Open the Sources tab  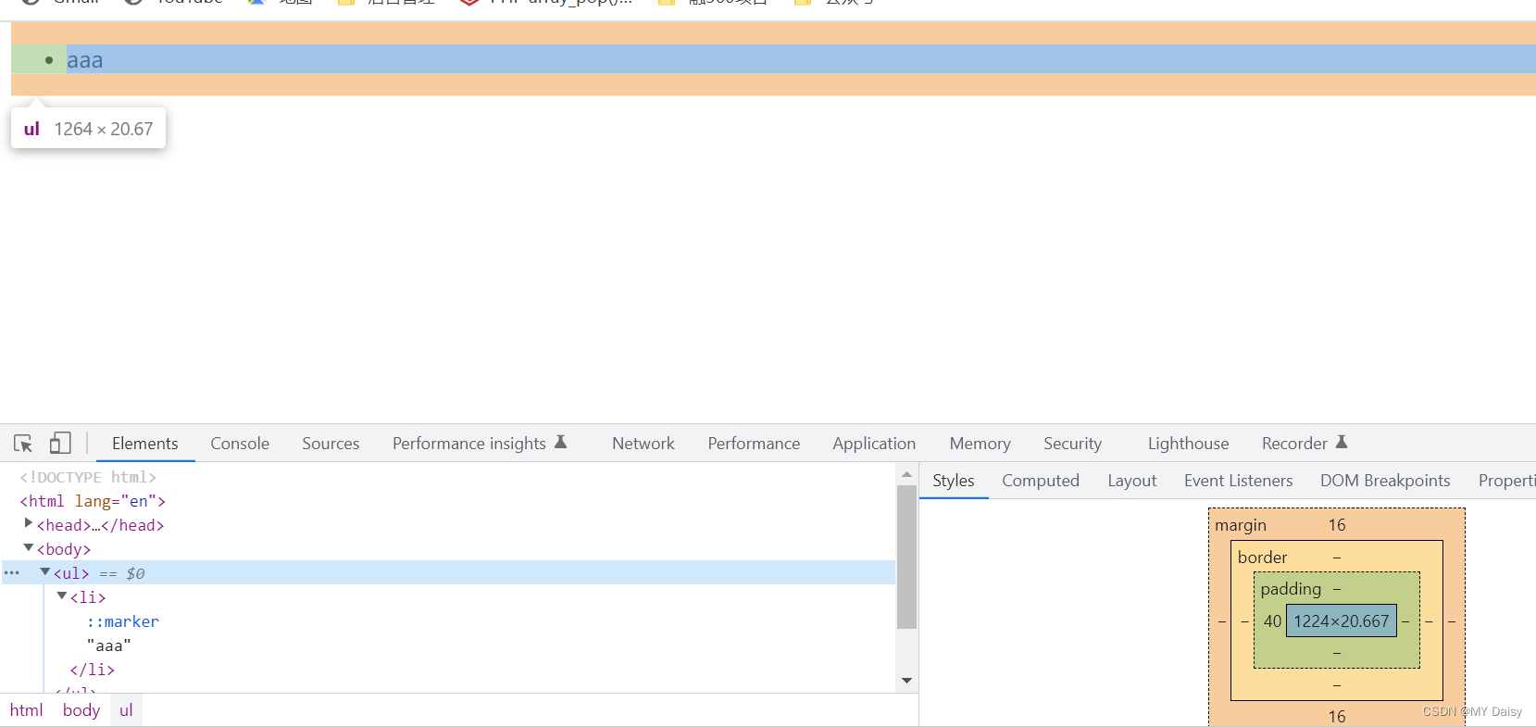pyautogui.click(x=331, y=444)
